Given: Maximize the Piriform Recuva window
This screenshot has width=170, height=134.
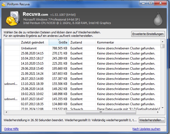Looking at the screenshot, I should click(x=151, y=3).
